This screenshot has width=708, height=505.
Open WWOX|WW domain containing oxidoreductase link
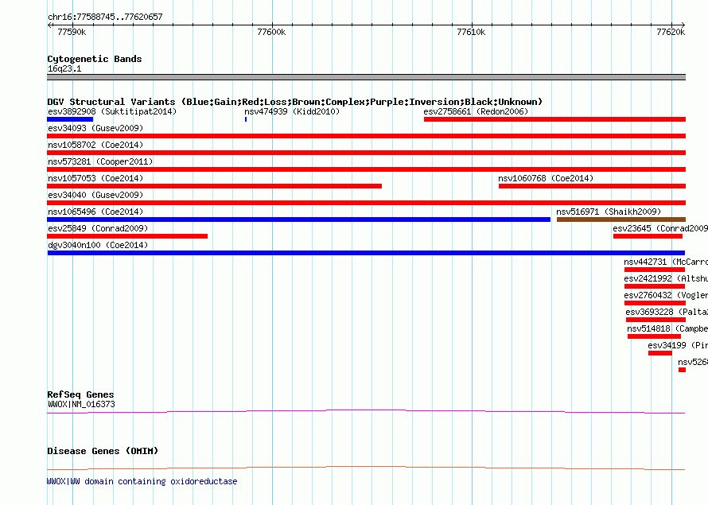142,481
